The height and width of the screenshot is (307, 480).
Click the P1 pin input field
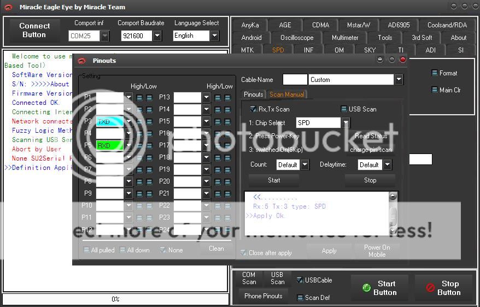point(110,98)
